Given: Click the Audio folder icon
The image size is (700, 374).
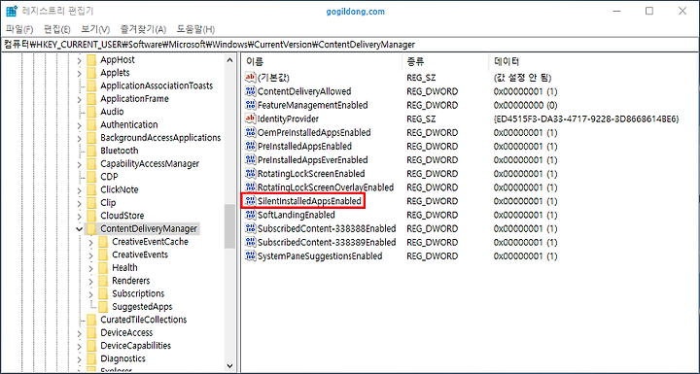Looking at the screenshot, I should 91,112.
